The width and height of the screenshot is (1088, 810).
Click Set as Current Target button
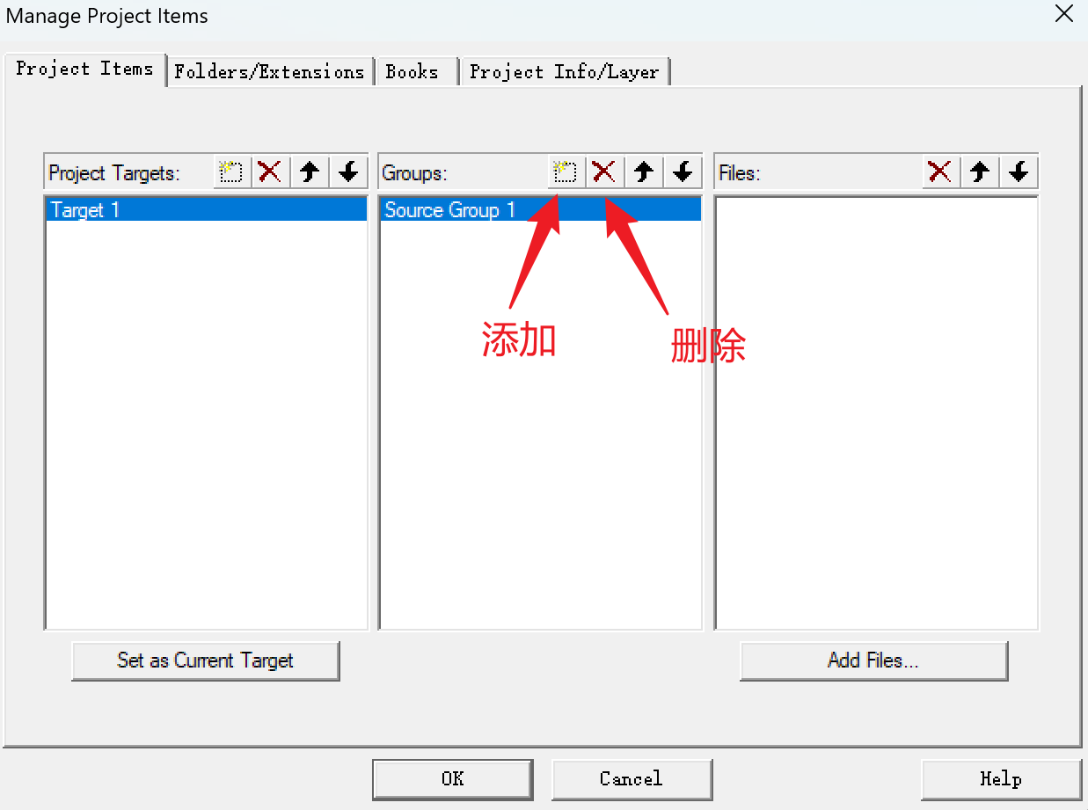click(205, 660)
